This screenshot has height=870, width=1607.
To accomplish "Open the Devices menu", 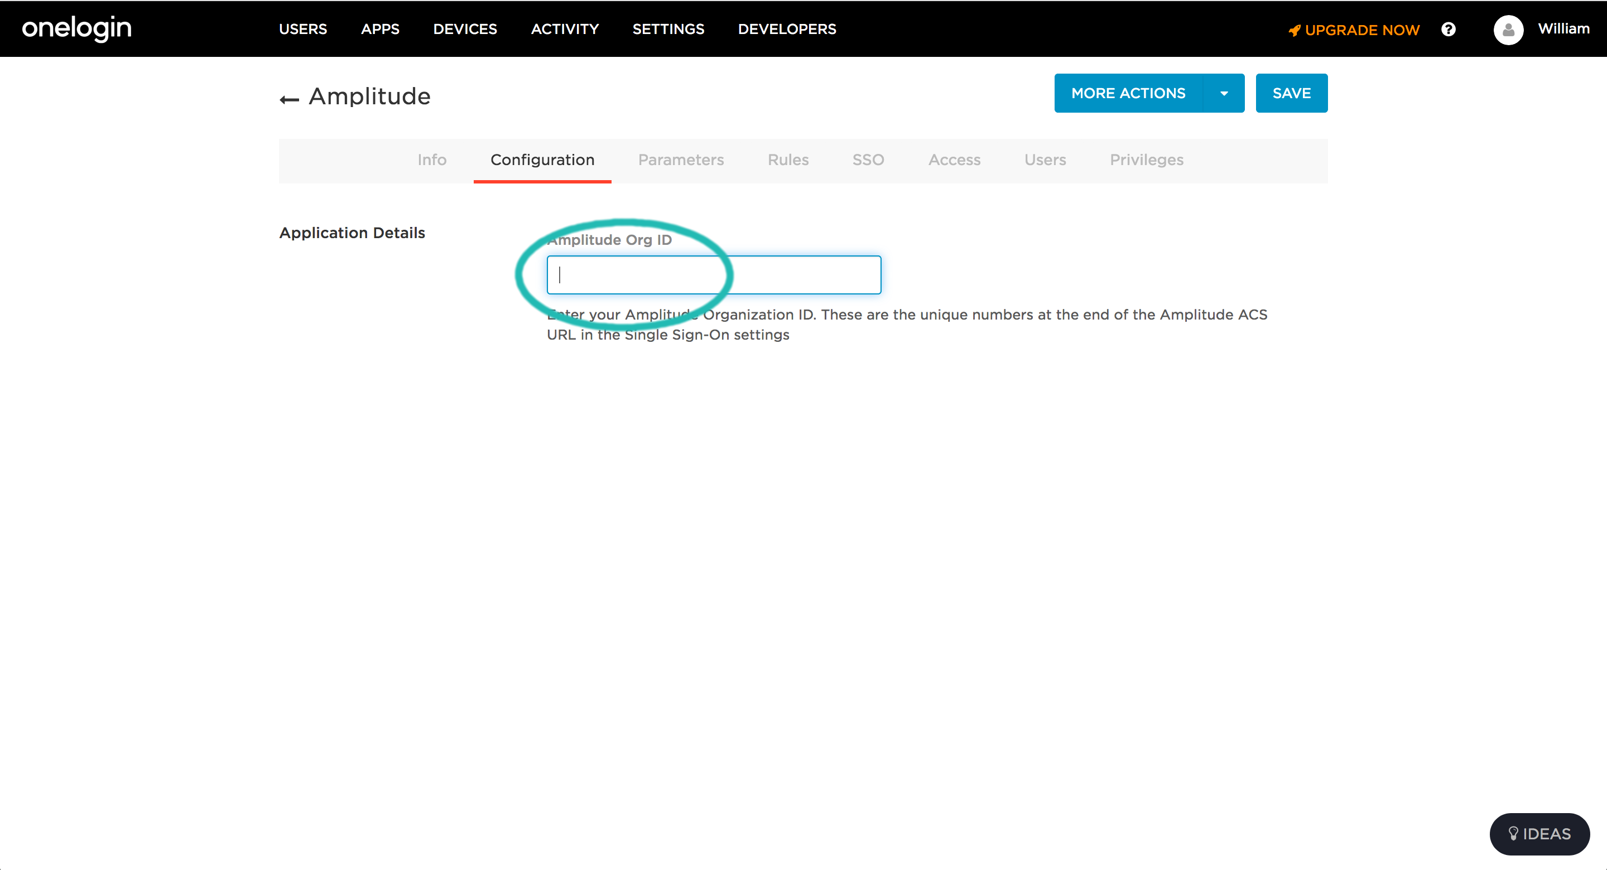I will [x=465, y=28].
